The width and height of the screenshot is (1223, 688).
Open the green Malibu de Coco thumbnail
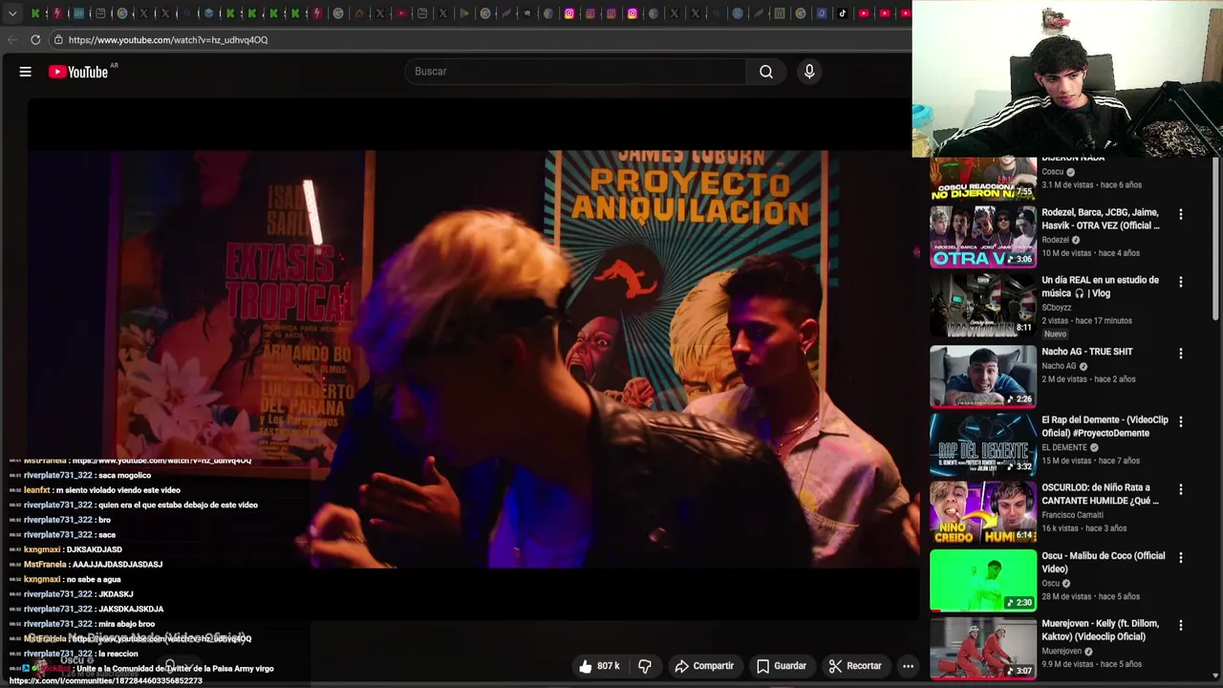pos(983,580)
